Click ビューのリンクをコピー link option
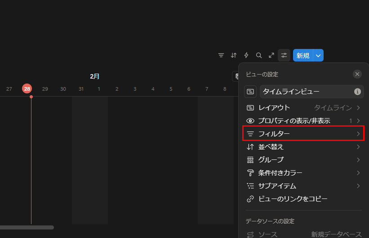369x238 pixels. (x=292, y=198)
